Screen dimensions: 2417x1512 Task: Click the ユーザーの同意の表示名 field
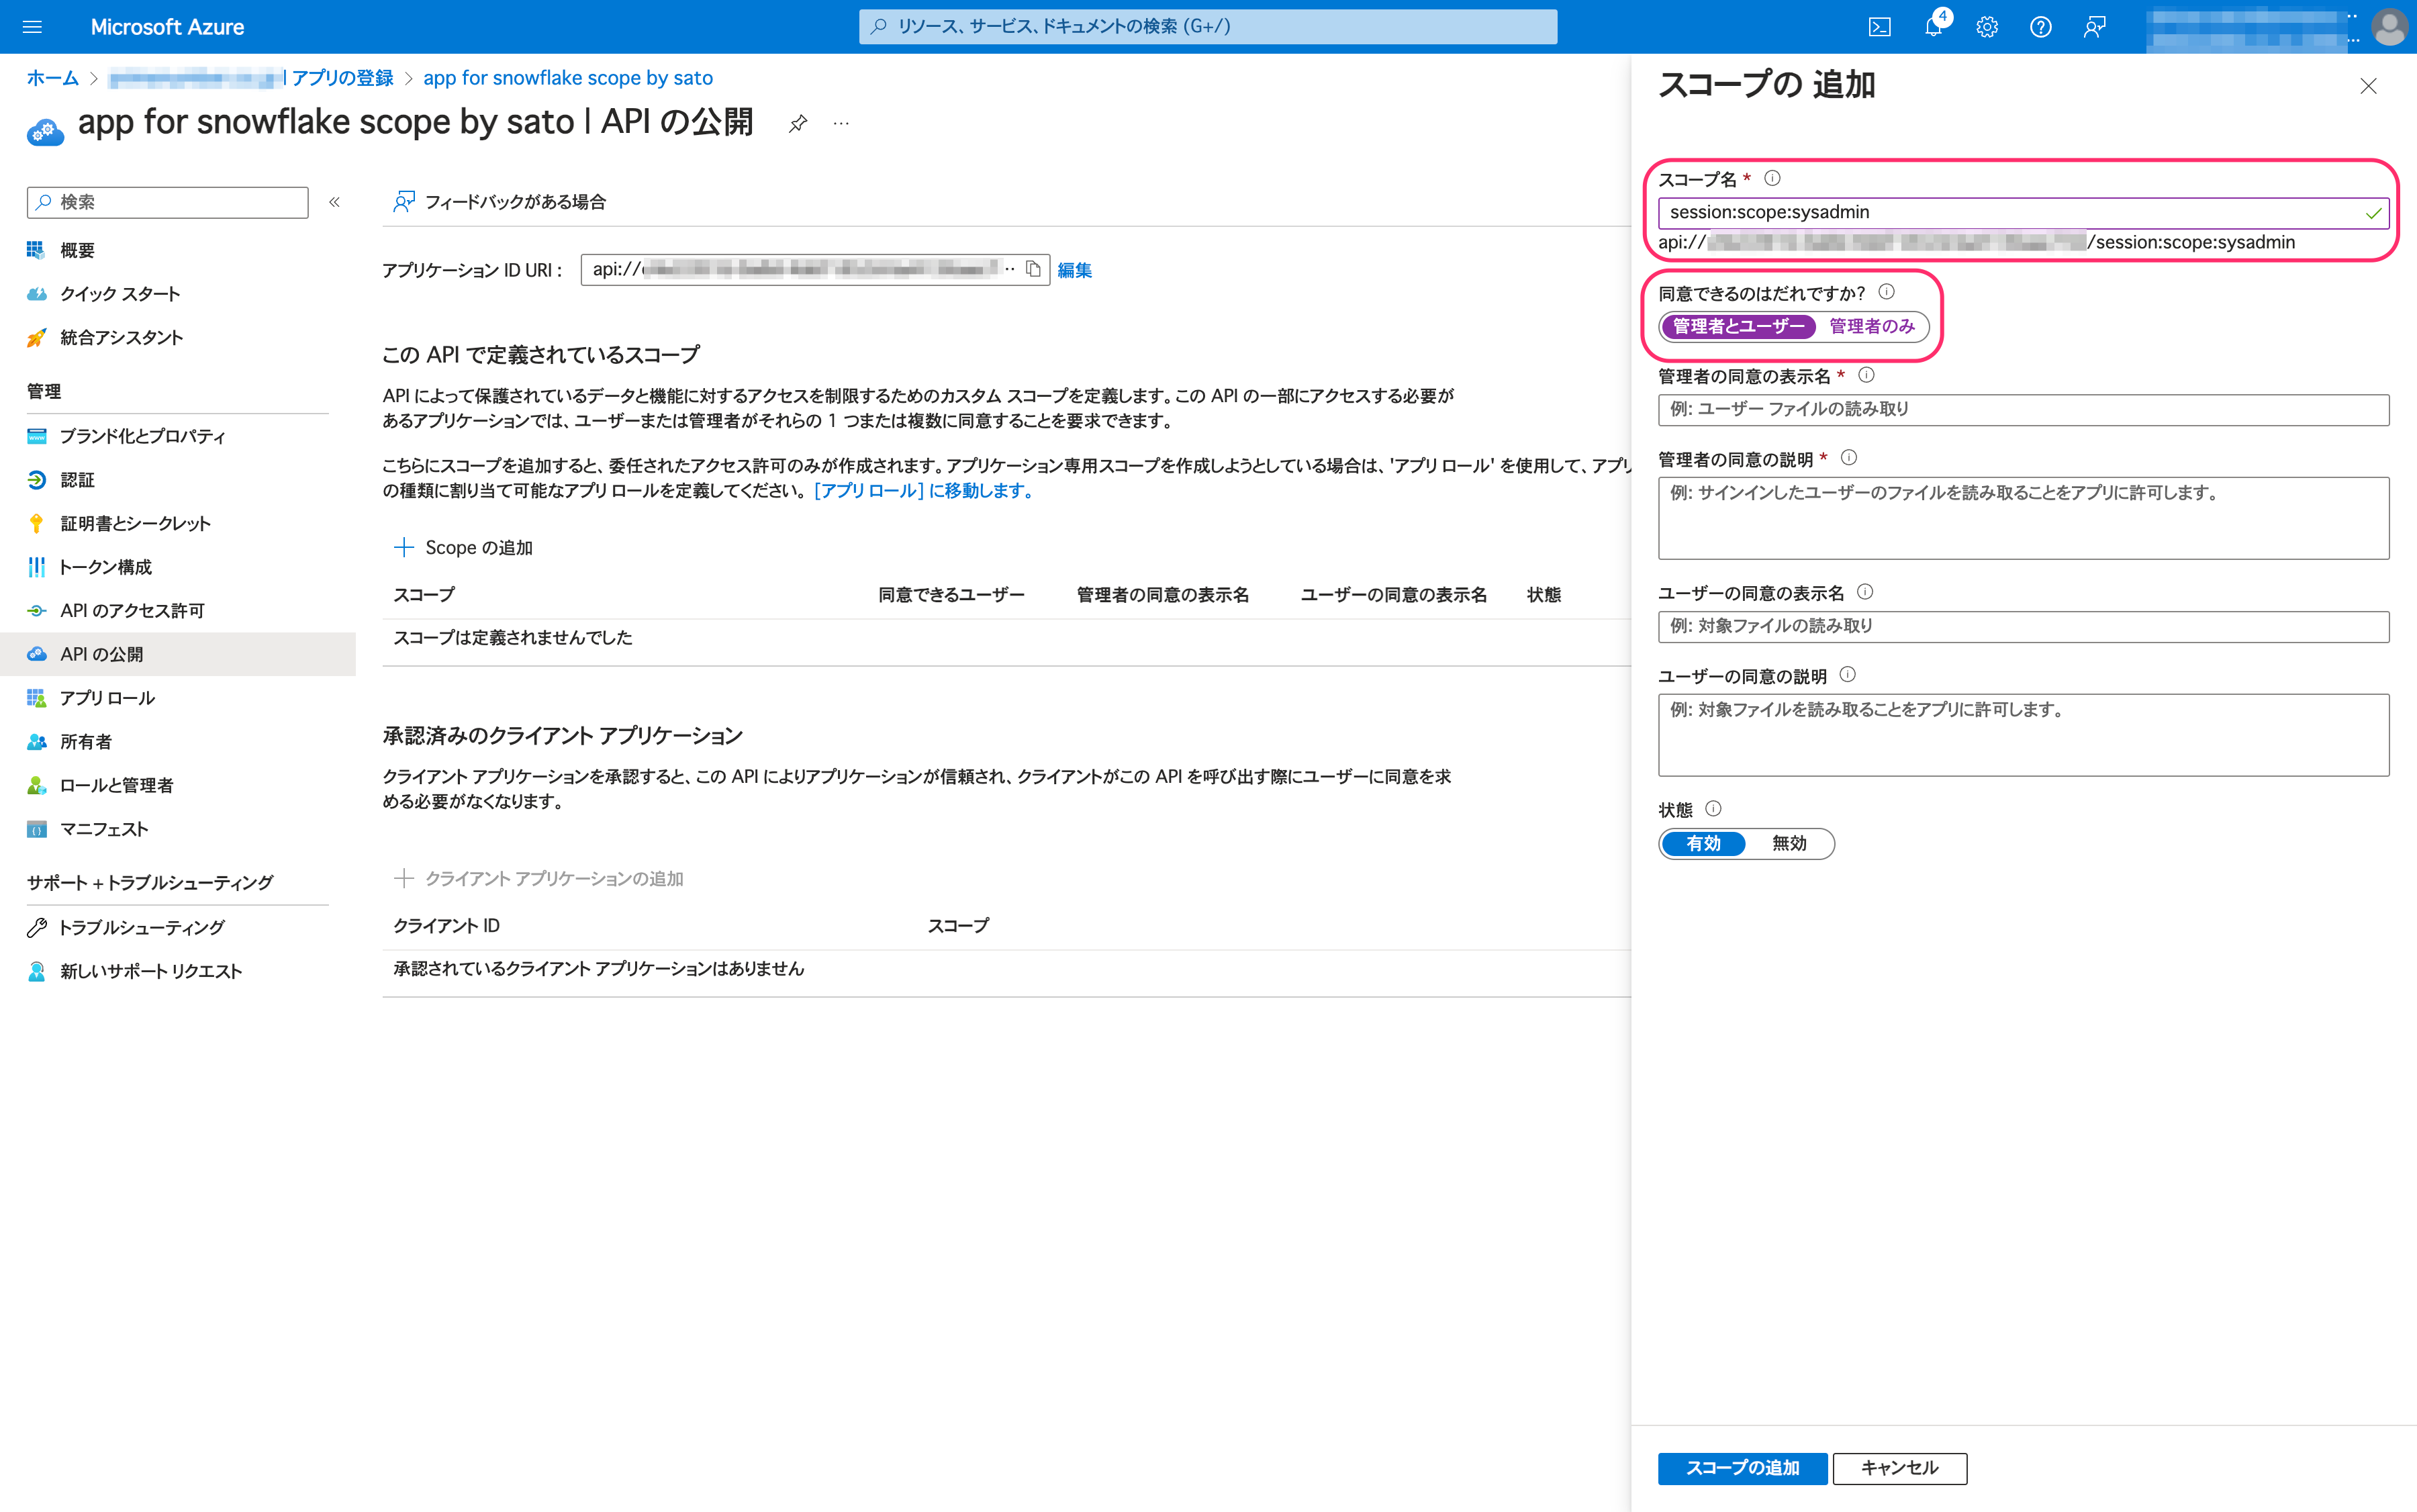[x=2023, y=626]
